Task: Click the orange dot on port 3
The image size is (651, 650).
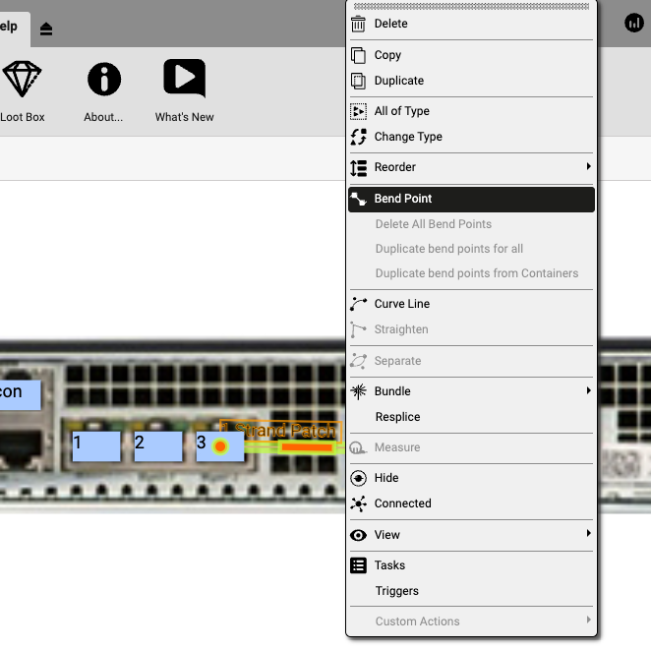Action: coord(221,446)
